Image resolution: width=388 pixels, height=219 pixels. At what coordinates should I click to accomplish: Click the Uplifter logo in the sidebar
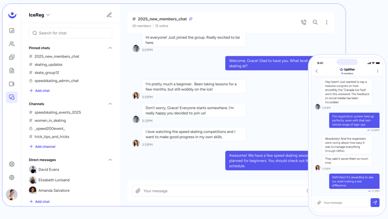12,15
